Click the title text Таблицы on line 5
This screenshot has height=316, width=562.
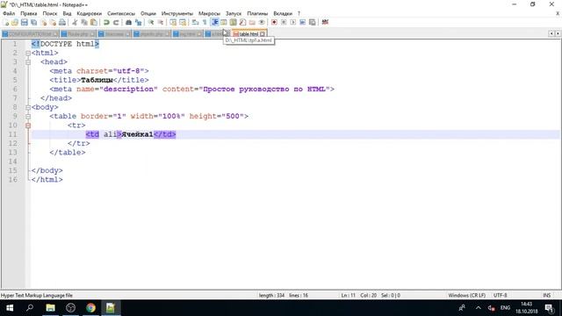click(97, 80)
